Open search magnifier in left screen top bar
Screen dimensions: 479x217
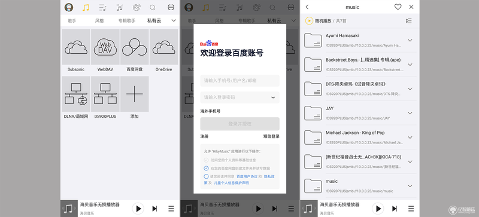point(153,8)
